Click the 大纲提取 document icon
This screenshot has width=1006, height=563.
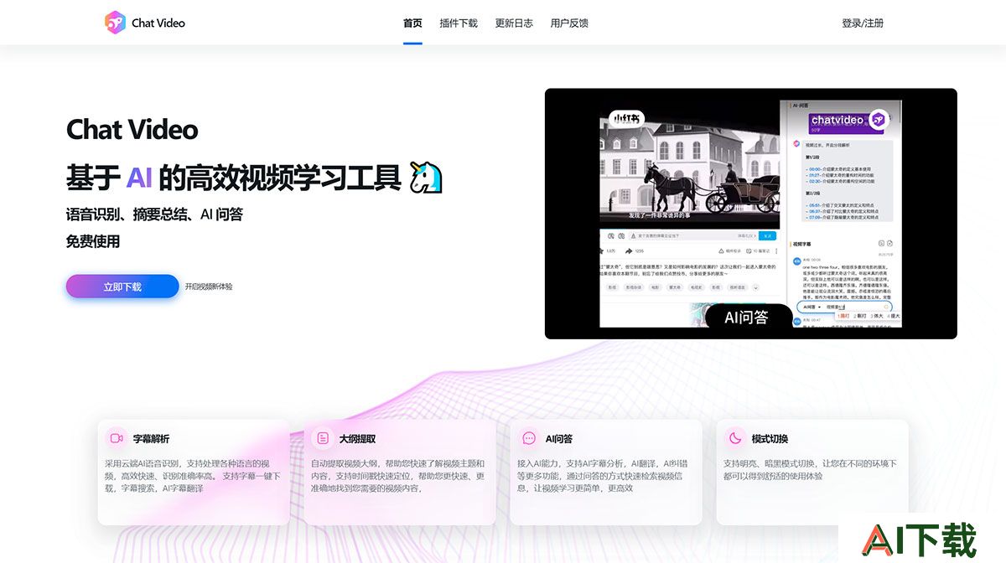[323, 438]
